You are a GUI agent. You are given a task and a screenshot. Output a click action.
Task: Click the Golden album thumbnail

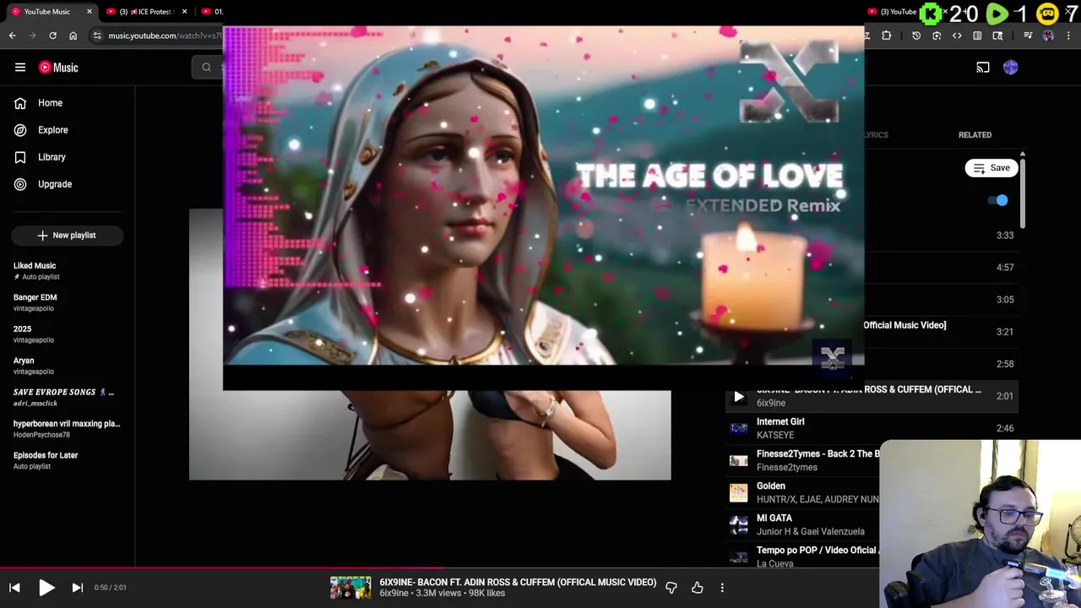click(x=739, y=492)
